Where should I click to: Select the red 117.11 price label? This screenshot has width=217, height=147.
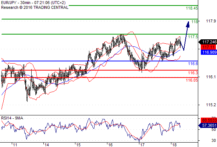tap(209, 47)
